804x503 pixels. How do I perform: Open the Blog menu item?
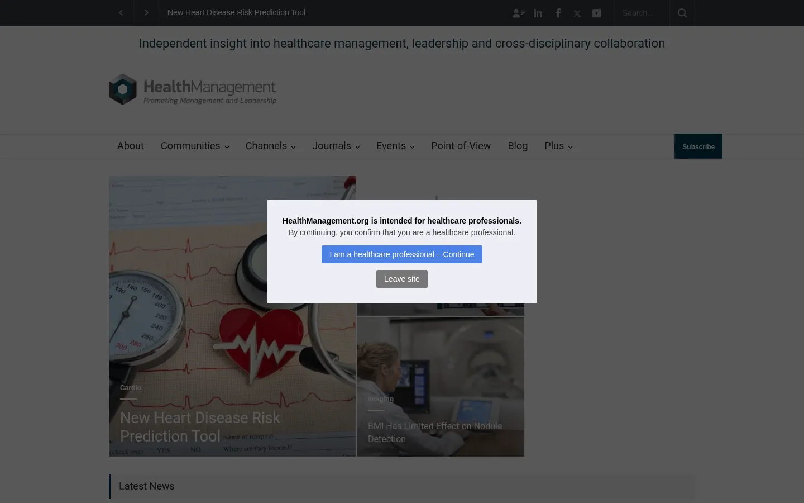click(x=518, y=146)
